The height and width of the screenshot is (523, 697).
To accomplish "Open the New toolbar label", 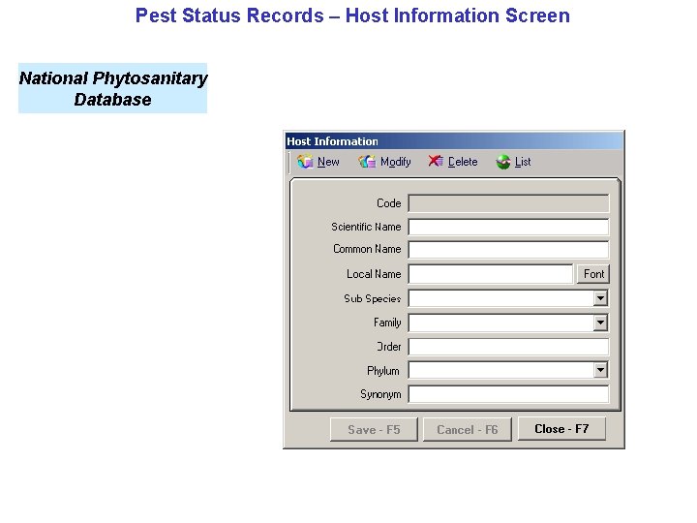I will coord(328,162).
